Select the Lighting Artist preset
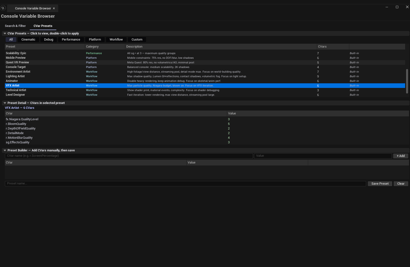Image resolution: width=410 pixels, height=267 pixels. 205,76
